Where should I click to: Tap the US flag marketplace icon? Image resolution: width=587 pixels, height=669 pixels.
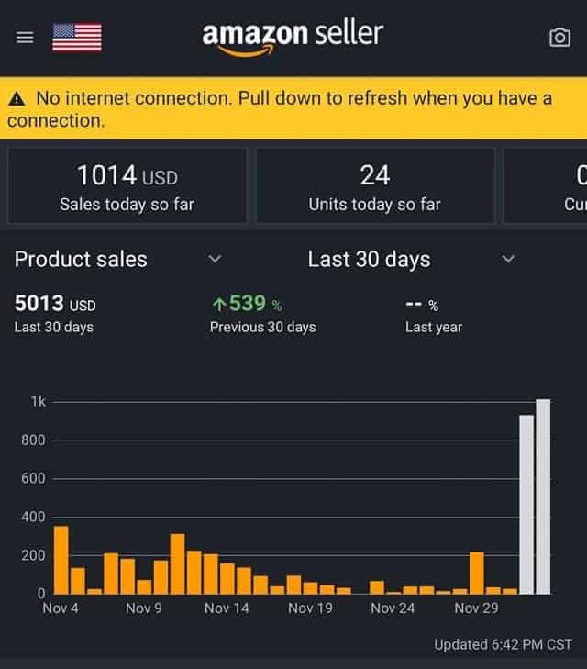click(77, 38)
